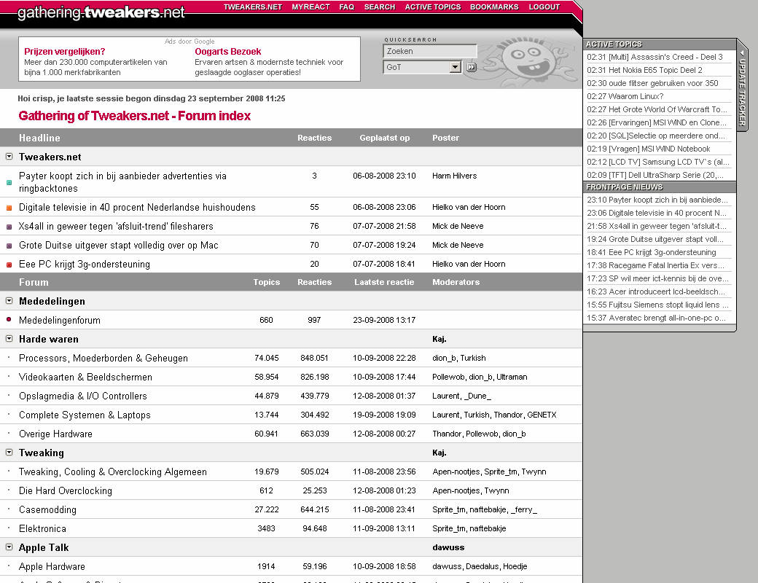Open Eee PC krijgt 3g-ondersteuning headline
Screen dimensions: 758x583
(84, 265)
